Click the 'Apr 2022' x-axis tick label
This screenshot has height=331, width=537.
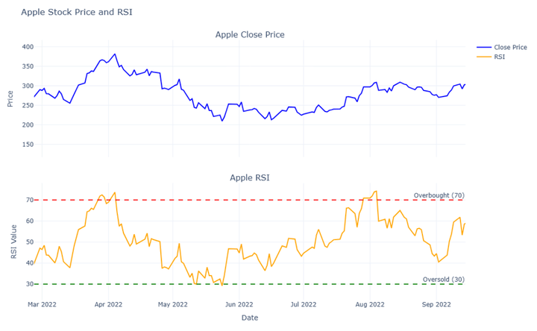[x=109, y=304]
